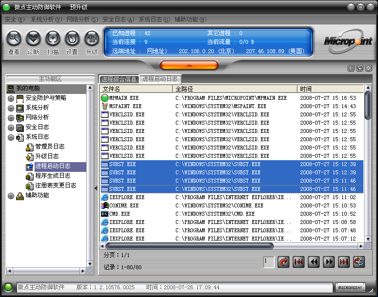Sort by the 文件名 column header
The height and width of the screenshot is (297, 378).
pos(136,89)
